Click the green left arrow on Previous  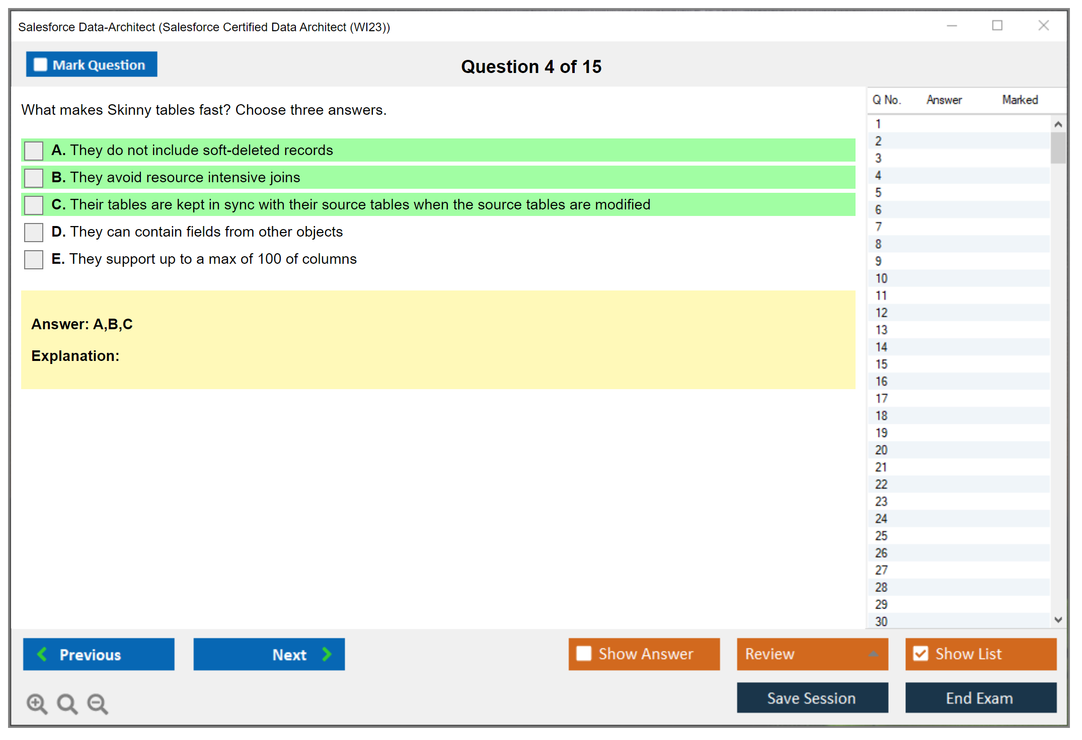tap(42, 654)
